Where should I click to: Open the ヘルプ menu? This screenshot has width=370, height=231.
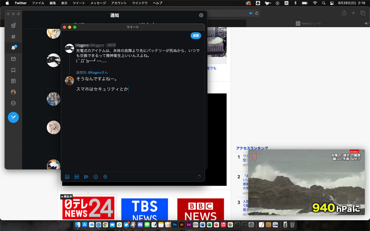pyautogui.click(x=157, y=3)
